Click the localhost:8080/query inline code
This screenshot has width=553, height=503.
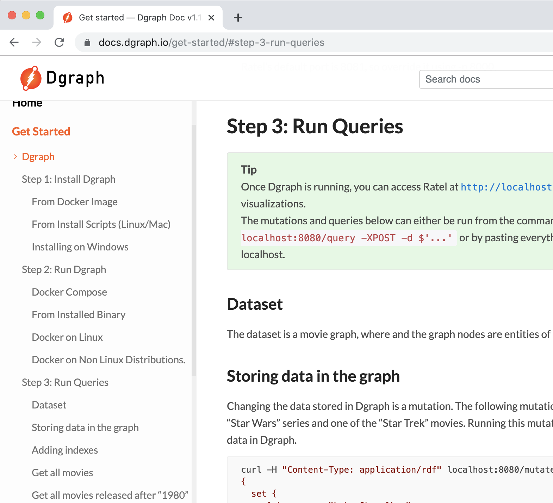[349, 238]
